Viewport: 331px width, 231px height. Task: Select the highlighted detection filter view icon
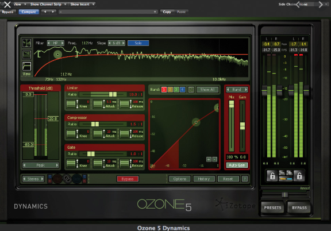[x=26, y=66]
